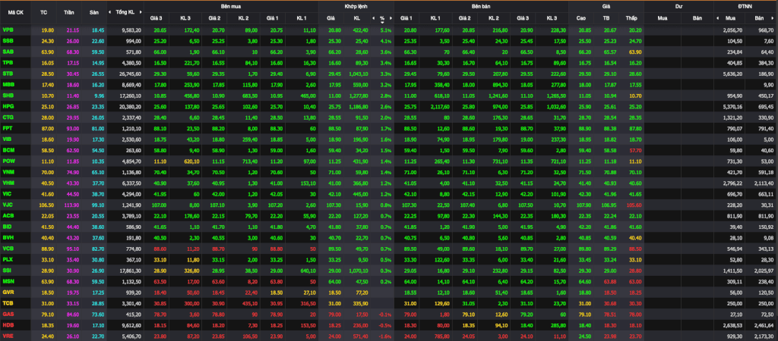Screen dimensions: 778x341
Task: Sort by the Sàn floor price header
Action: coord(94,12)
